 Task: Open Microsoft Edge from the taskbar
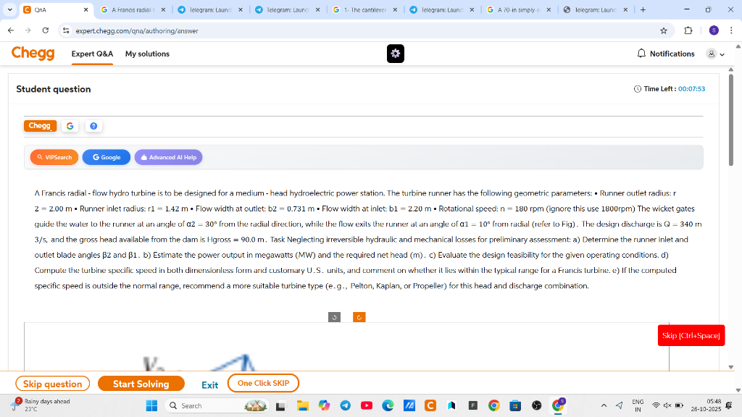(388, 405)
